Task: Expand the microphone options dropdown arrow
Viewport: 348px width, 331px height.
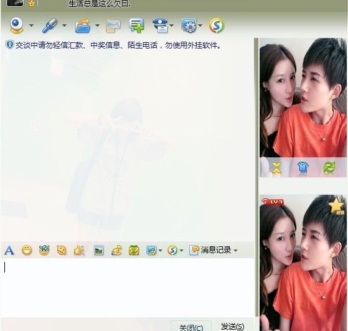Action: pos(64,26)
